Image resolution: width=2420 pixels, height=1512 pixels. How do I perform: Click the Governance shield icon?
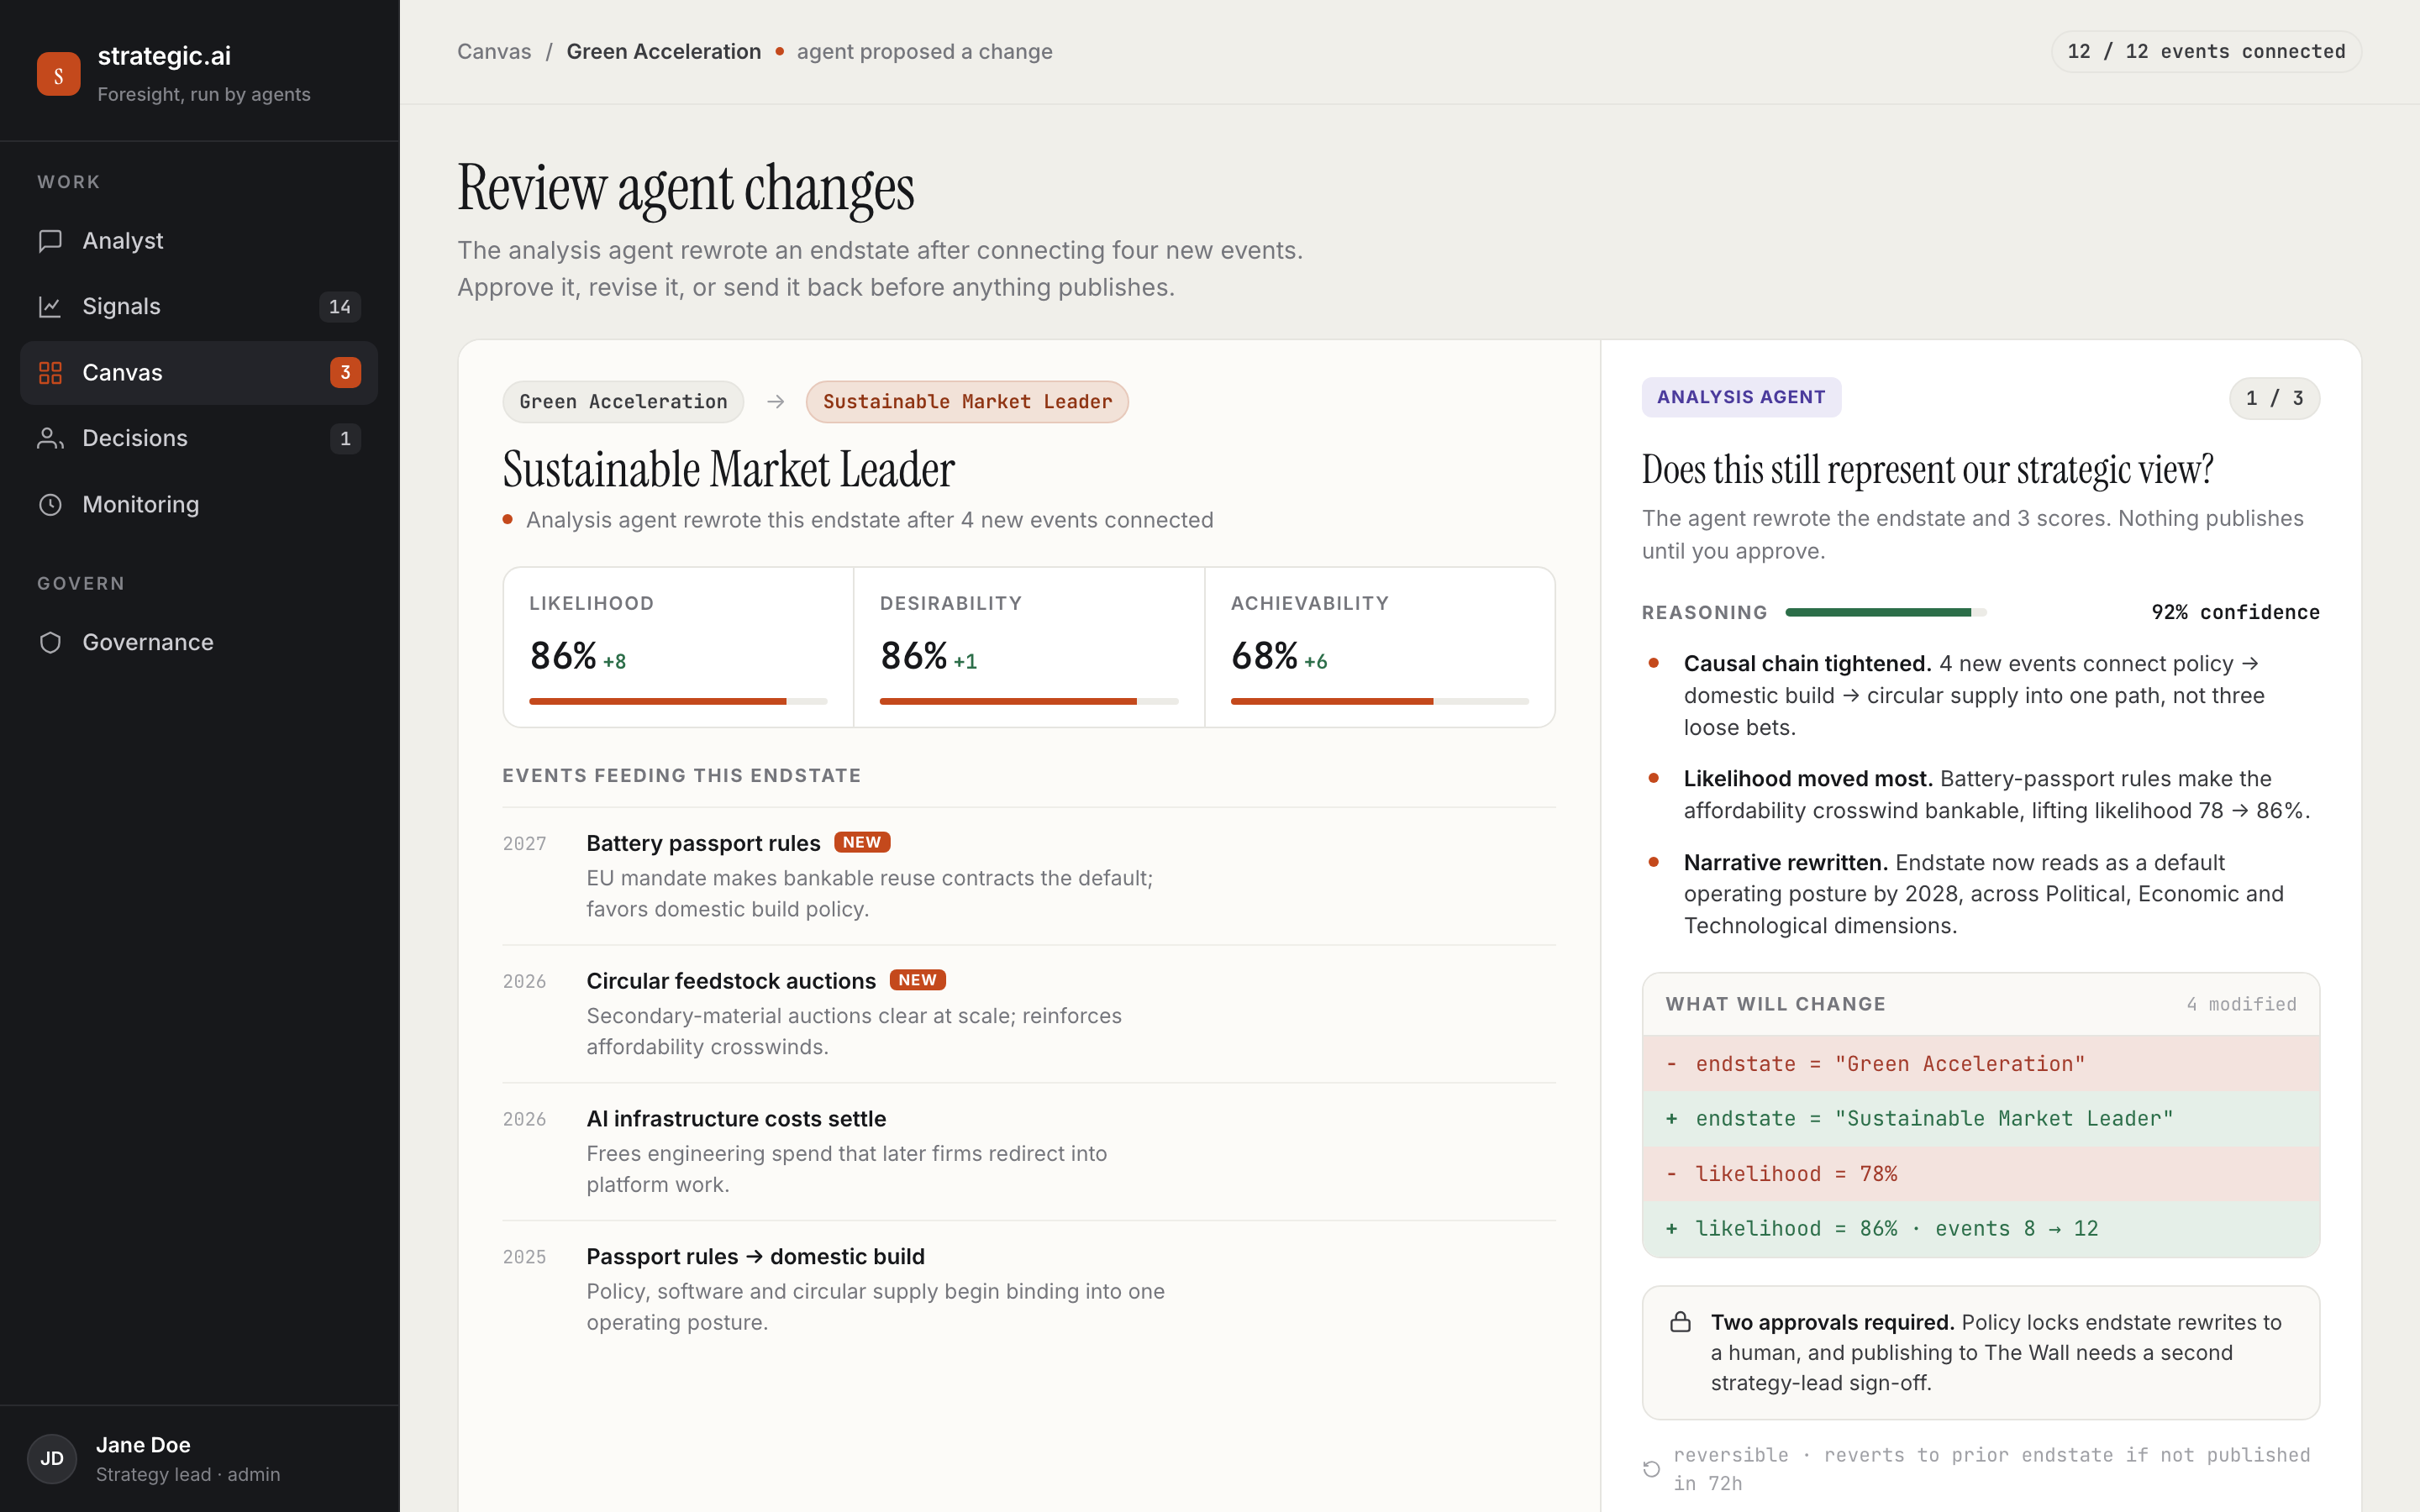pos(50,643)
